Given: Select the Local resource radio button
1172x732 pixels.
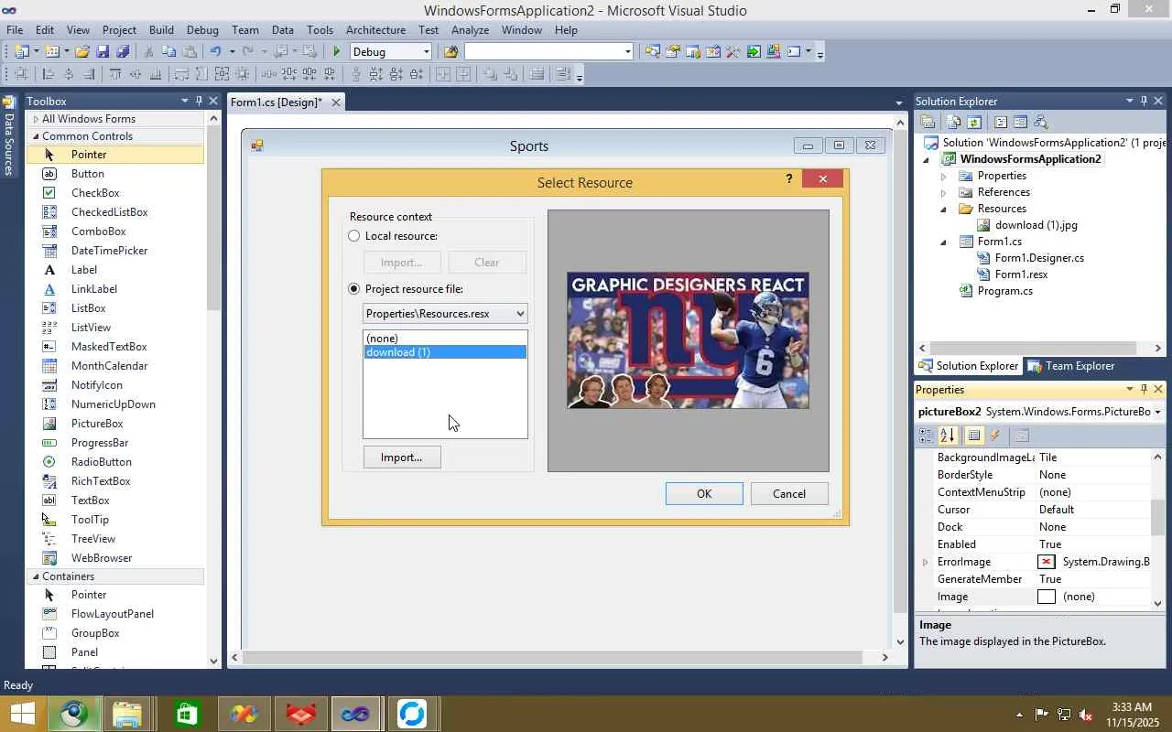Looking at the screenshot, I should tap(354, 236).
